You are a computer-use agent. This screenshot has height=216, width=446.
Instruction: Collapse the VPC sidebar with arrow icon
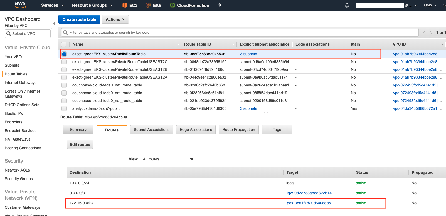click(x=54, y=24)
